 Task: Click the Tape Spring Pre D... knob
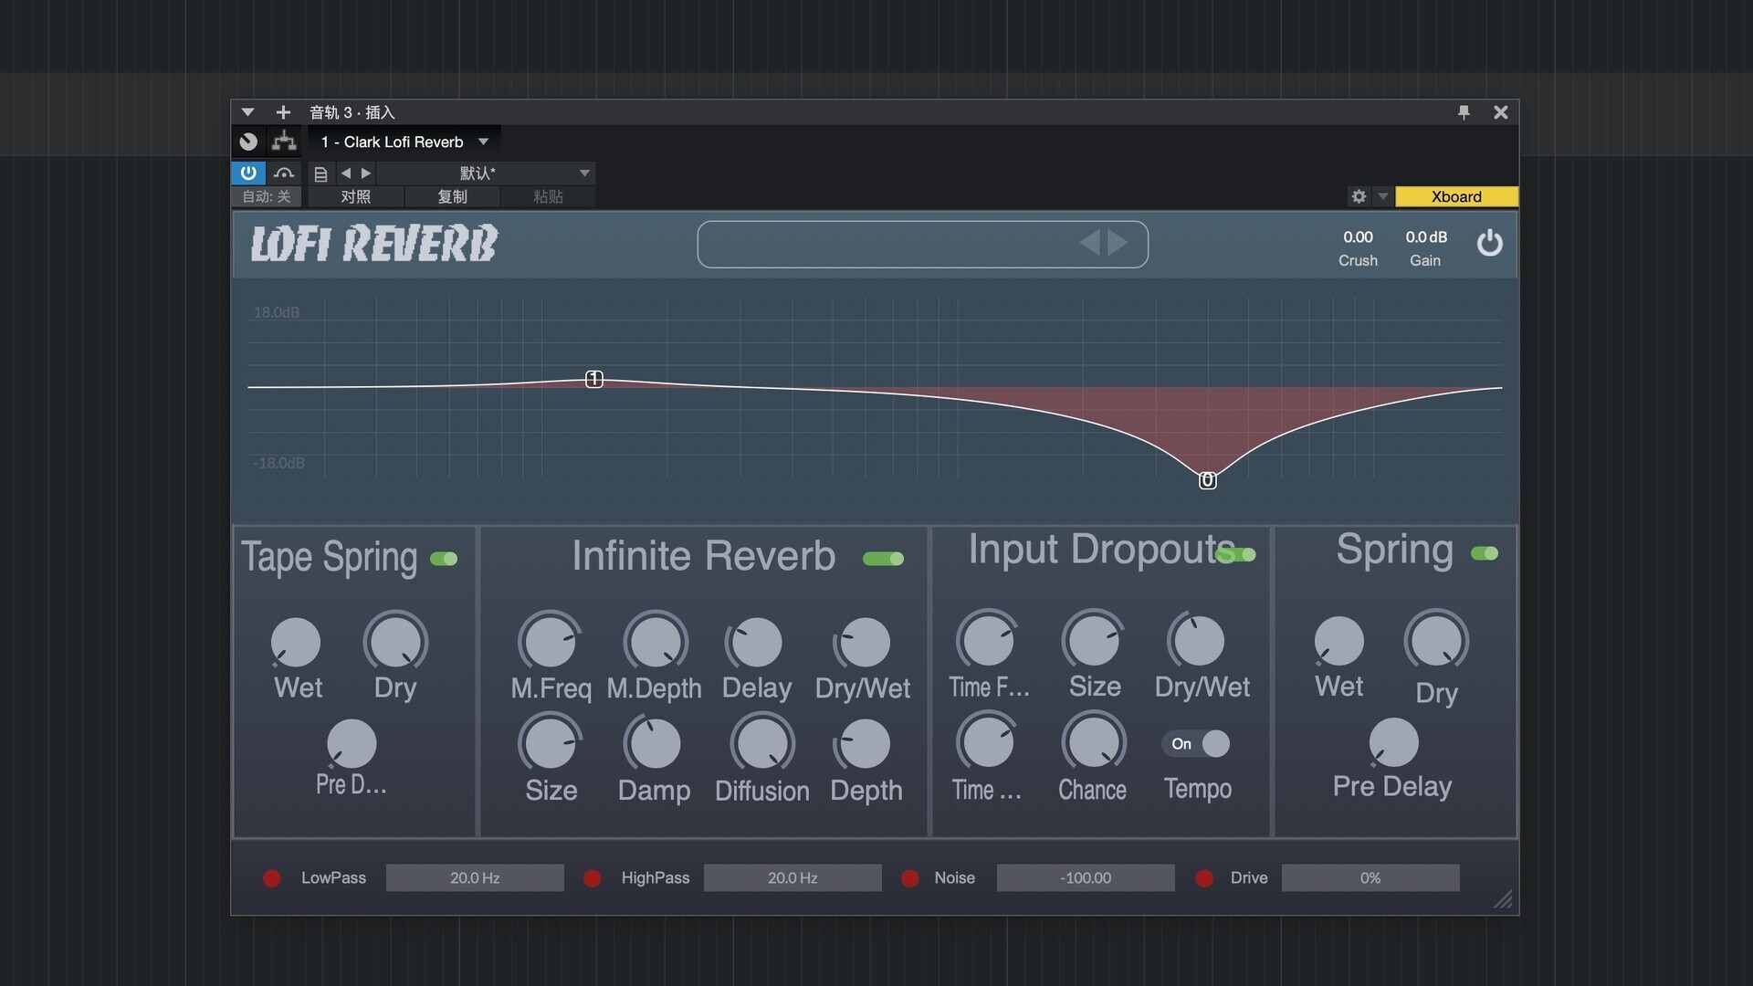pyautogui.click(x=352, y=743)
